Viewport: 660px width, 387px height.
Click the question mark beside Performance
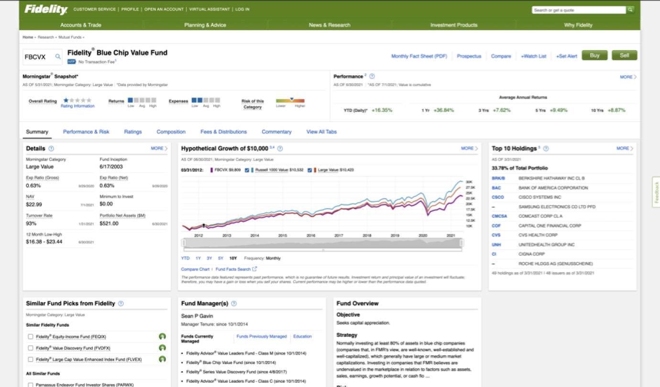pos(373,77)
